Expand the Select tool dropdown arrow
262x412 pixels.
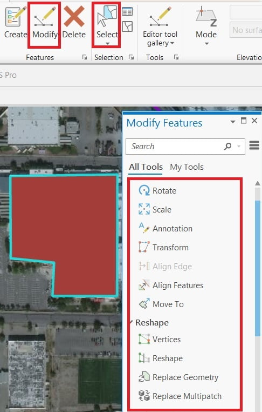pos(107,44)
